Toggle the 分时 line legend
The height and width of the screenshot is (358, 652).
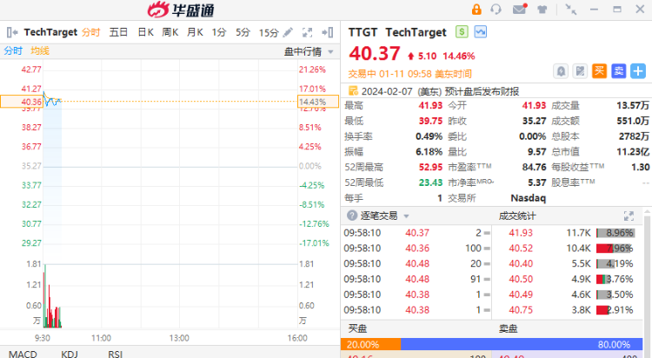click(13, 50)
